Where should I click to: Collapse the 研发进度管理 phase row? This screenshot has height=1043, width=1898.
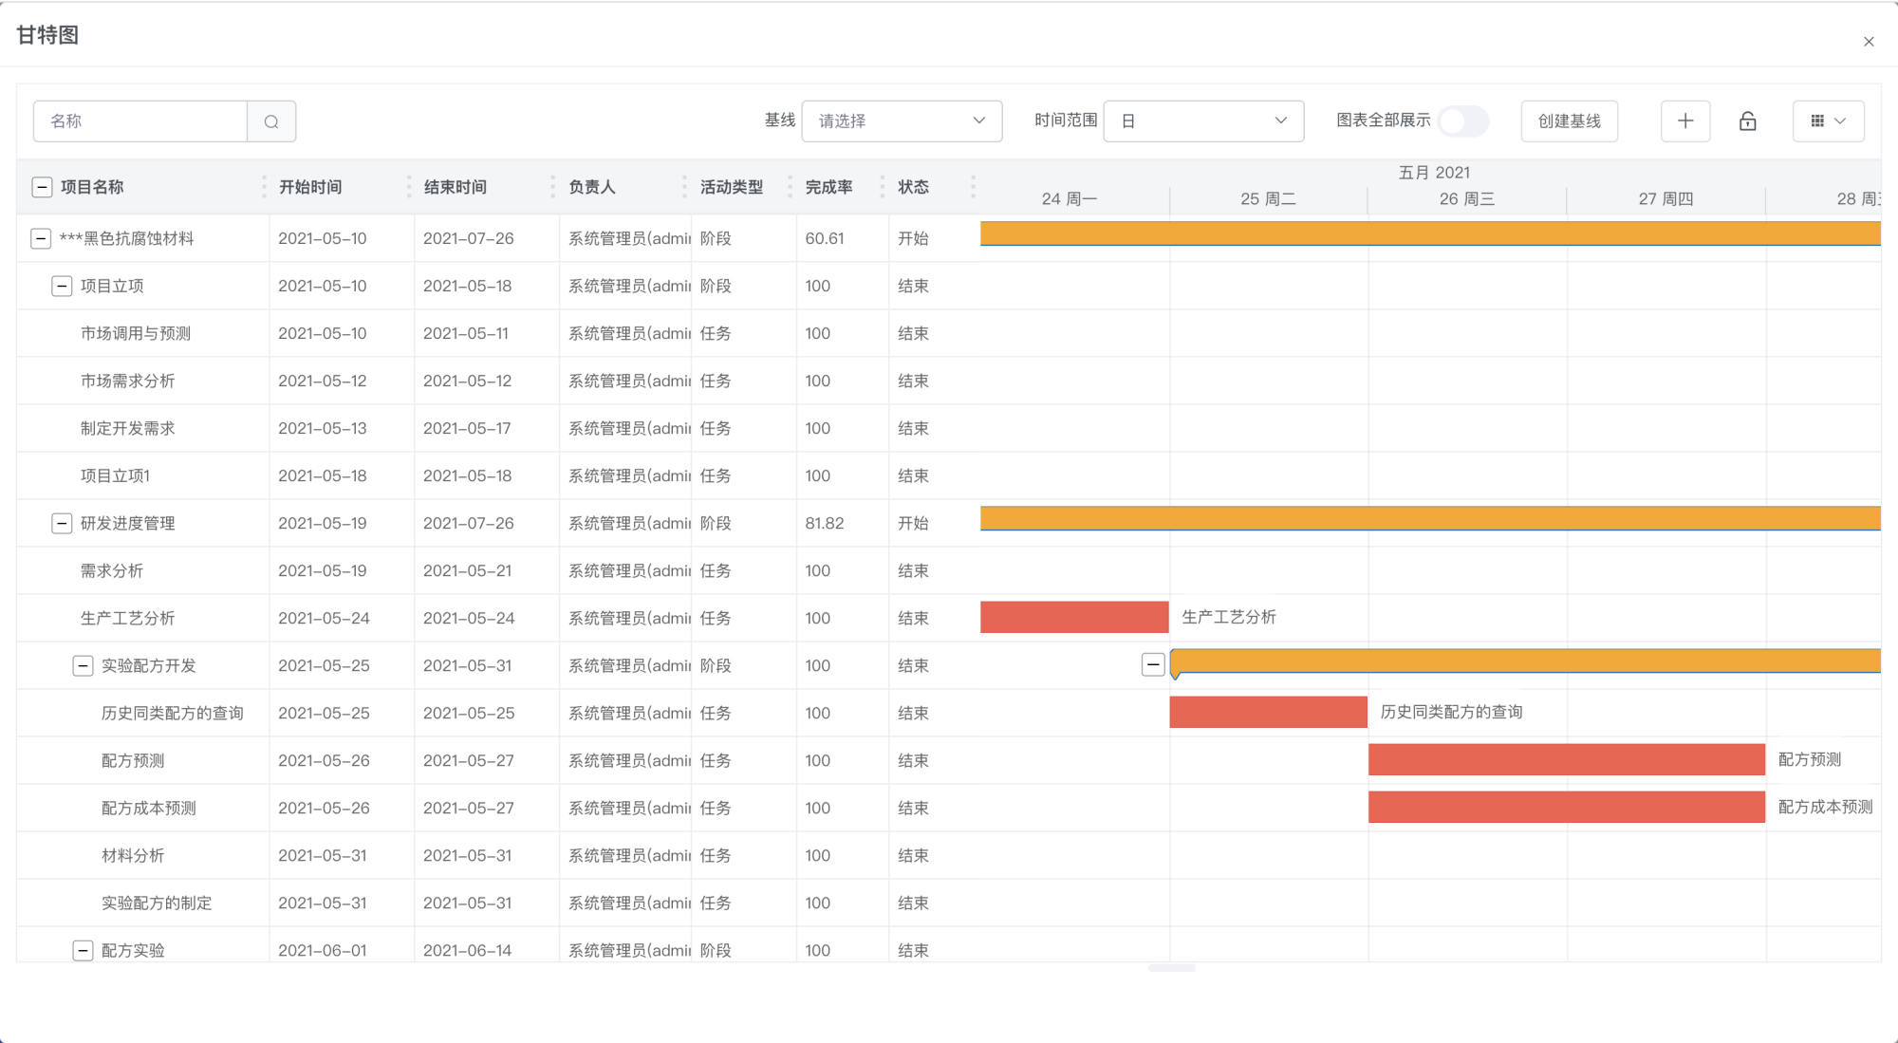(62, 523)
